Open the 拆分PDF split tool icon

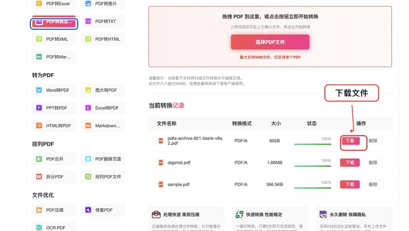coord(39,177)
